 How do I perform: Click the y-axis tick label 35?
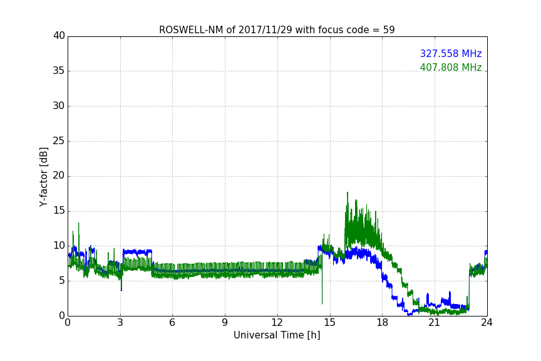(59, 71)
